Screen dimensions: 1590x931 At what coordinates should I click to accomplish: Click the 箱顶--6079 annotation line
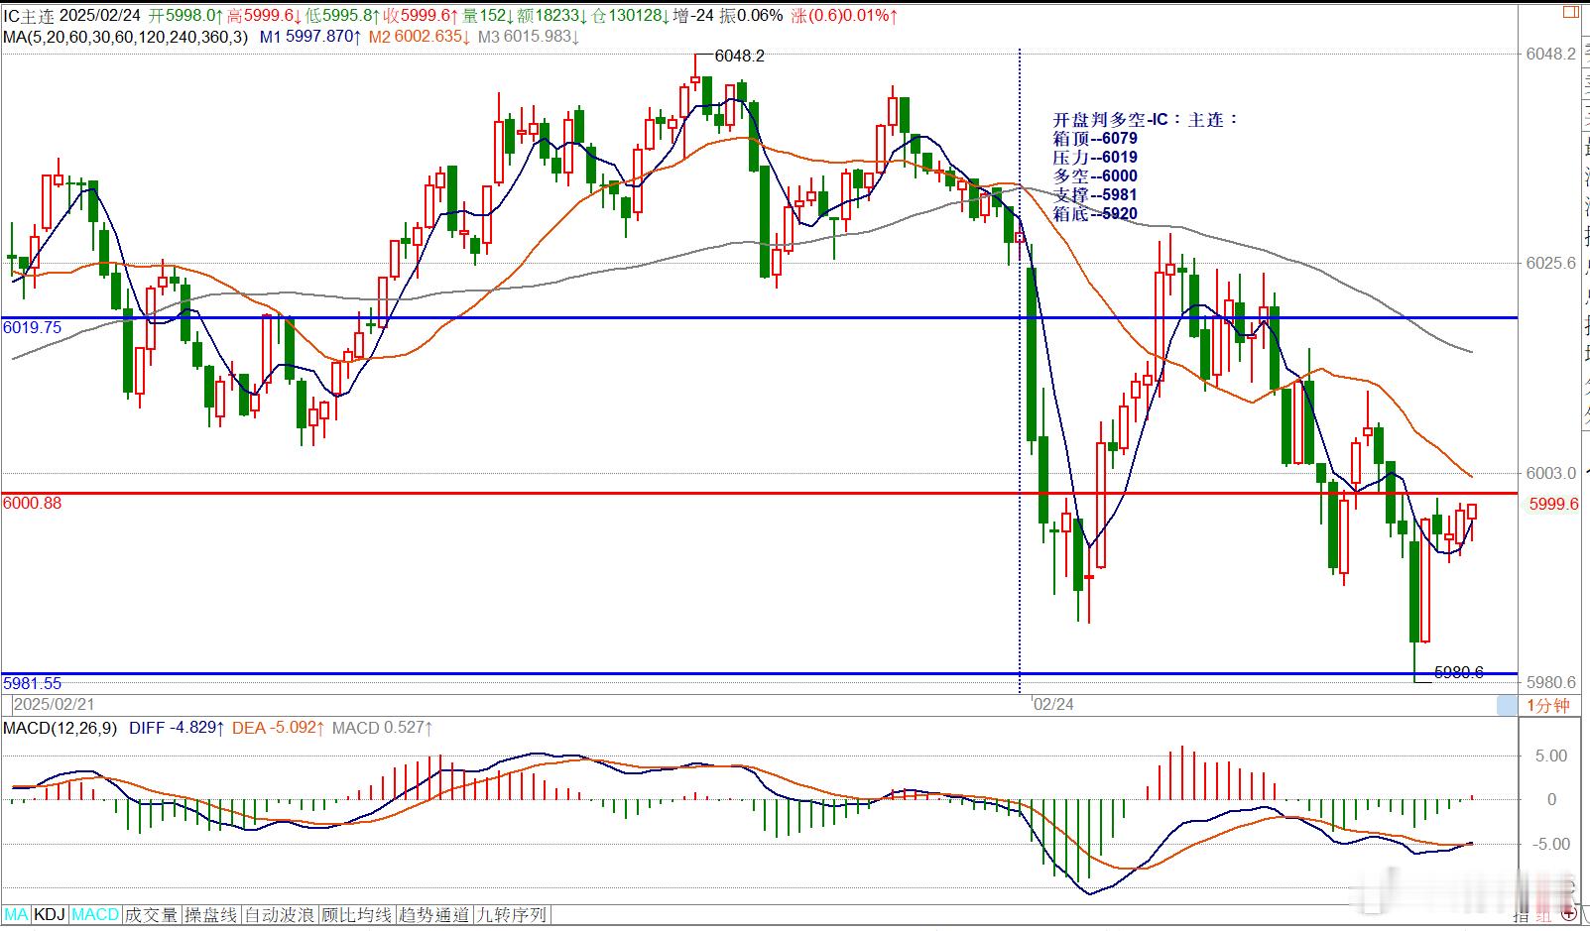[1095, 138]
